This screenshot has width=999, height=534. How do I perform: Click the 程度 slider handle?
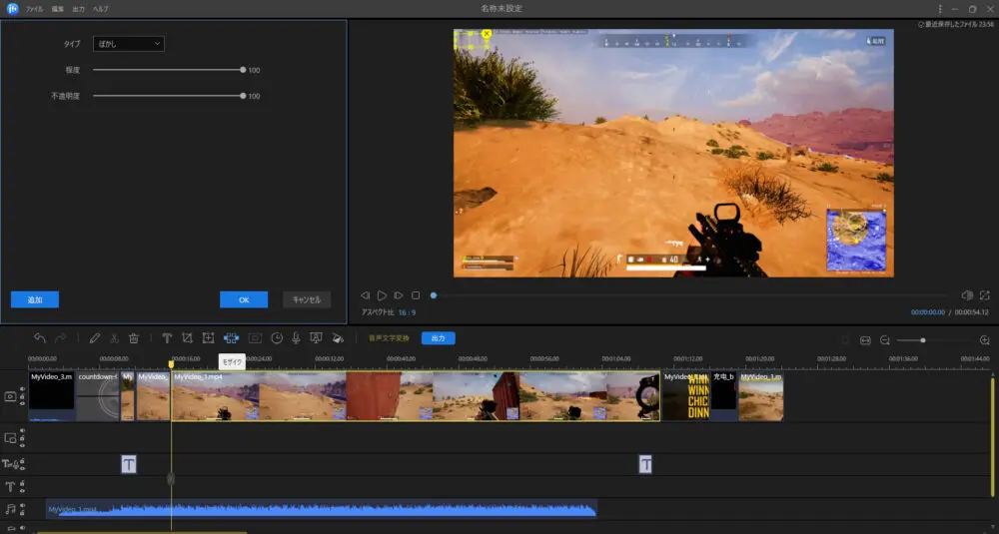[243, 70]
